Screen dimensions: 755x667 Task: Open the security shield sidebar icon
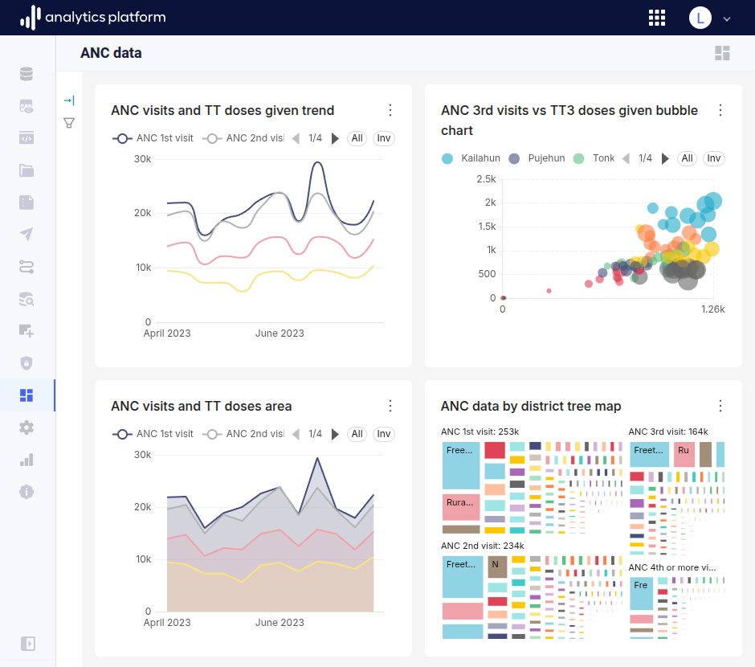pos(27,363)
